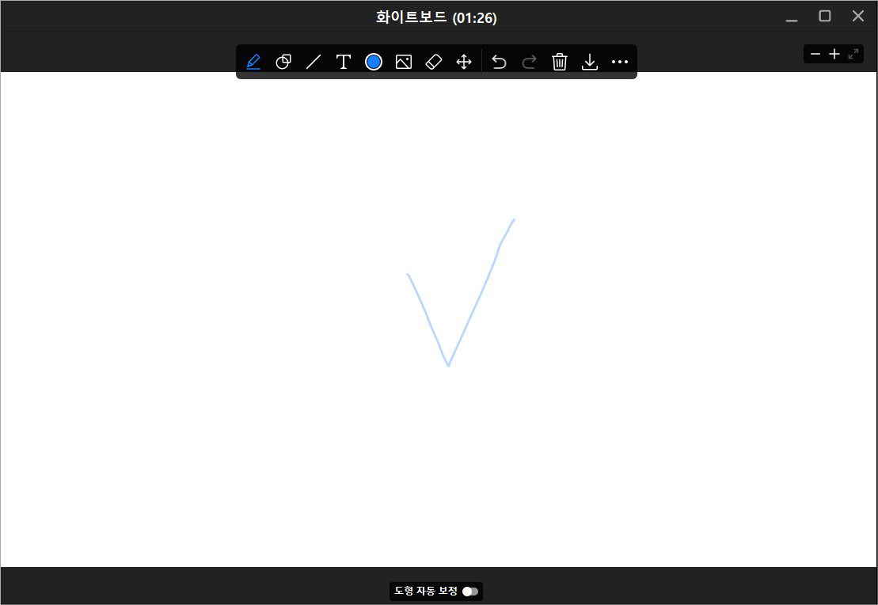Expand the canvas to fullscreen

tap(853, 54)
